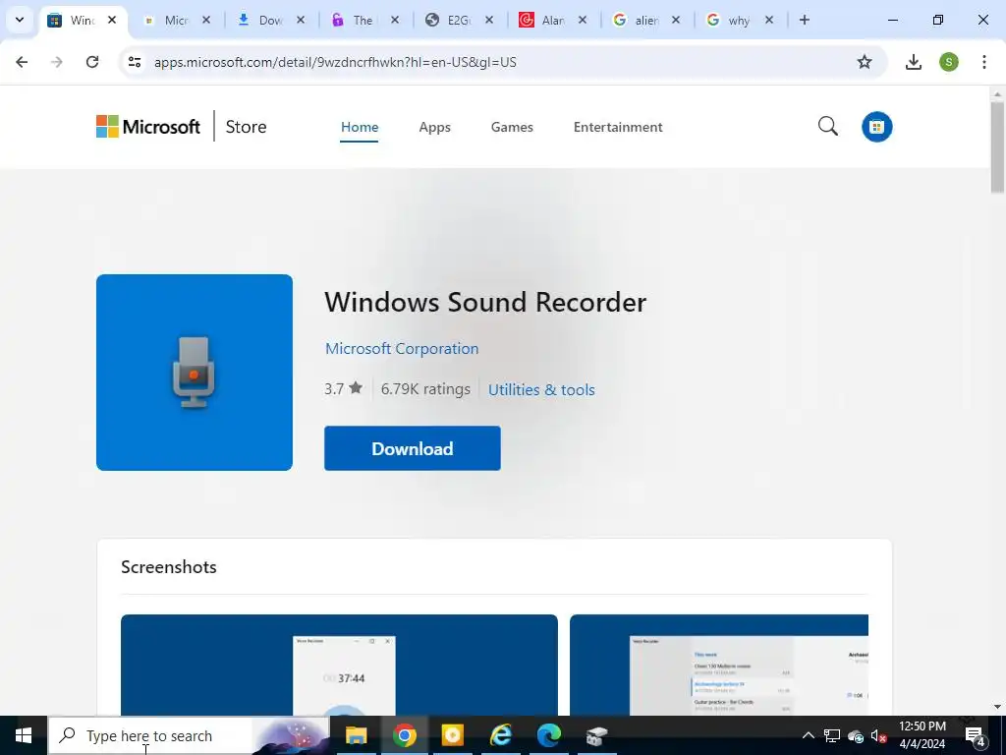
Task: Launch Internet Explorer from taskbar
Action: click(500, 735)
